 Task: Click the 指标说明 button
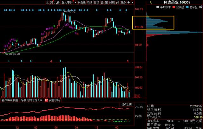point(127,105)
